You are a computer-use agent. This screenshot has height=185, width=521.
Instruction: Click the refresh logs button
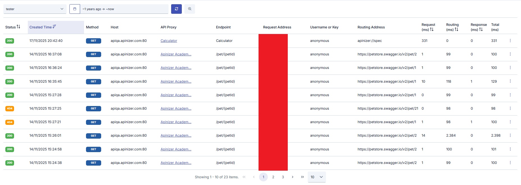pyautogui.click(x=176, y=9)
